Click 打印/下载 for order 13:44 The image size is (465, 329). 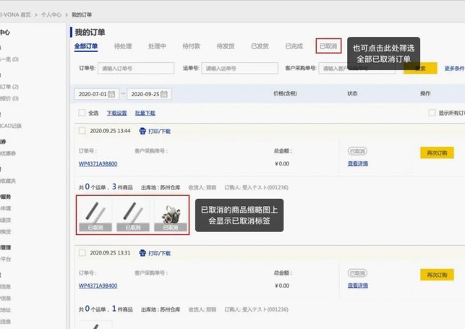tap(160, 132)
